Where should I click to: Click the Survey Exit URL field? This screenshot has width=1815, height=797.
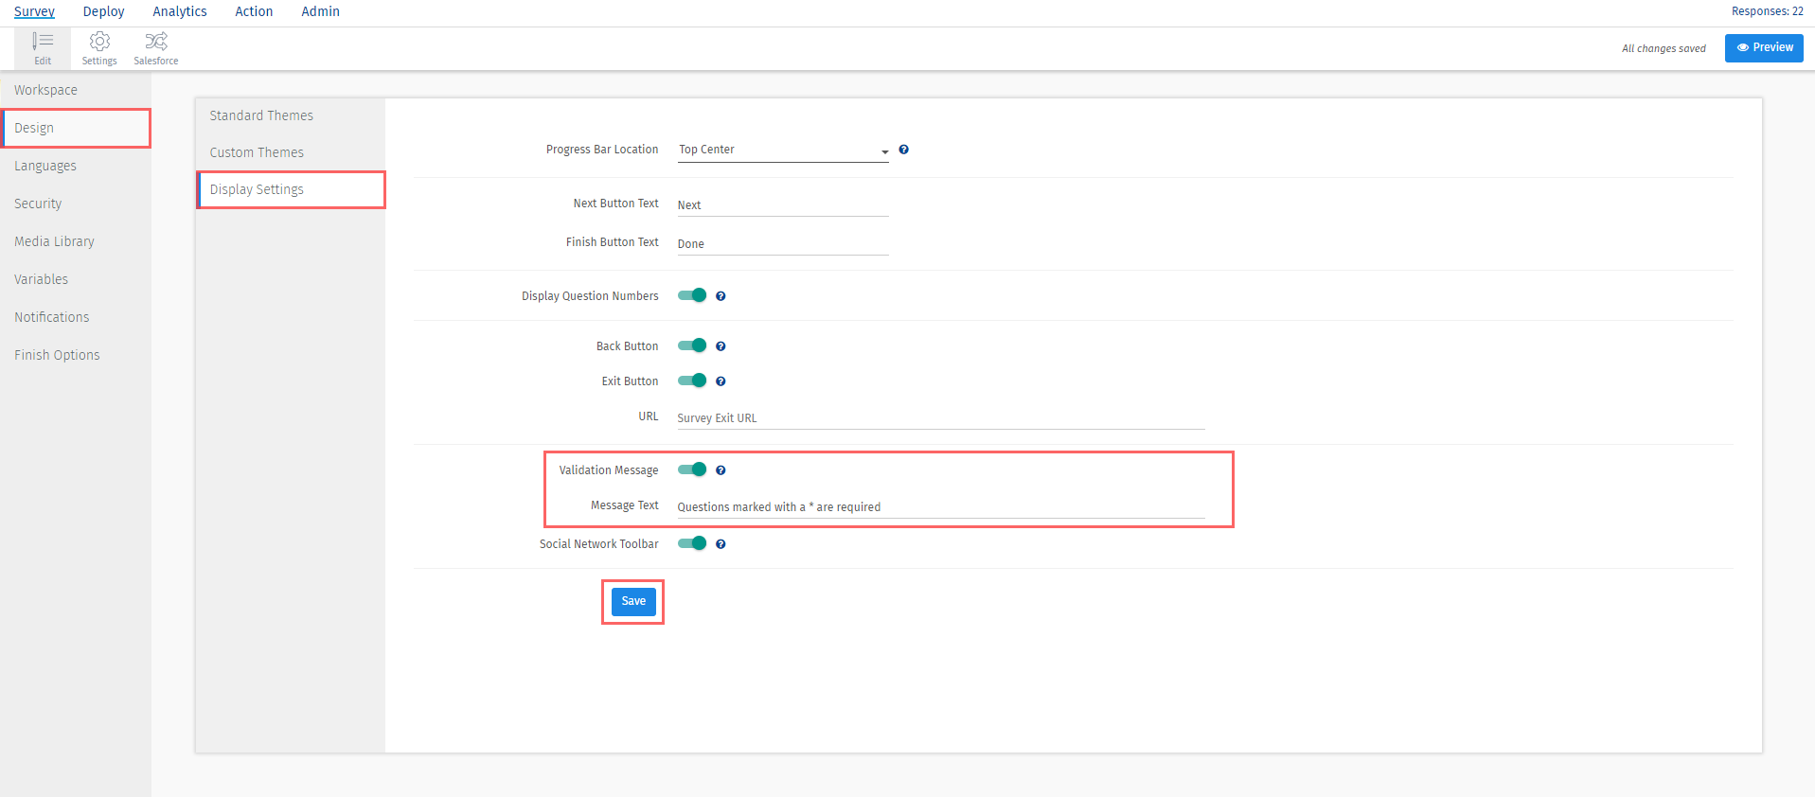pos(940,417)
